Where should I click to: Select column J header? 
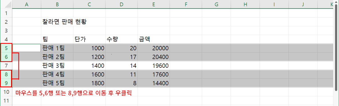[x=303, y=4]
